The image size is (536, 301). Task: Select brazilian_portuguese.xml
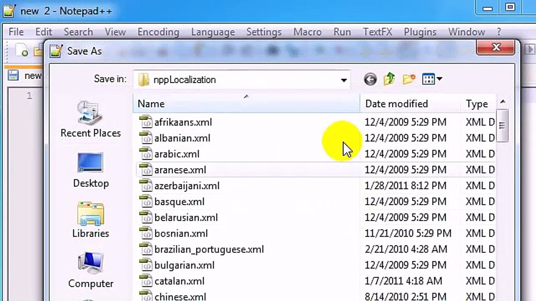click(209, 249)
